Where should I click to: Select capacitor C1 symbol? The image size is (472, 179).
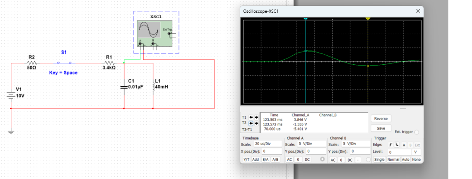click(124, 87)
